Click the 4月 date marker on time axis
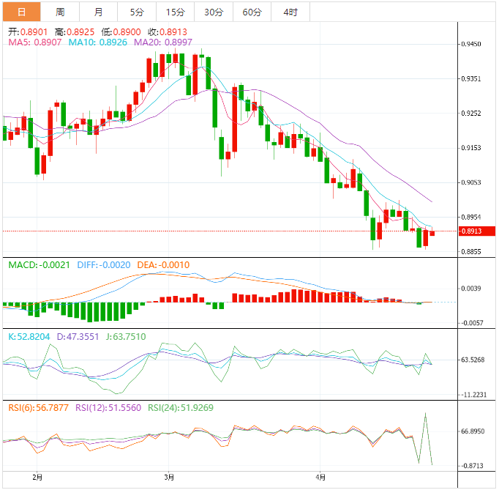 320,478
